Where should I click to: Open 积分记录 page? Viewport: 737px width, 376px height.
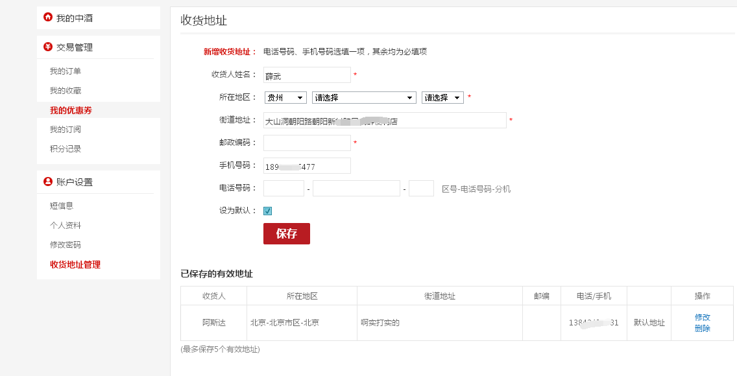point(66,149)
